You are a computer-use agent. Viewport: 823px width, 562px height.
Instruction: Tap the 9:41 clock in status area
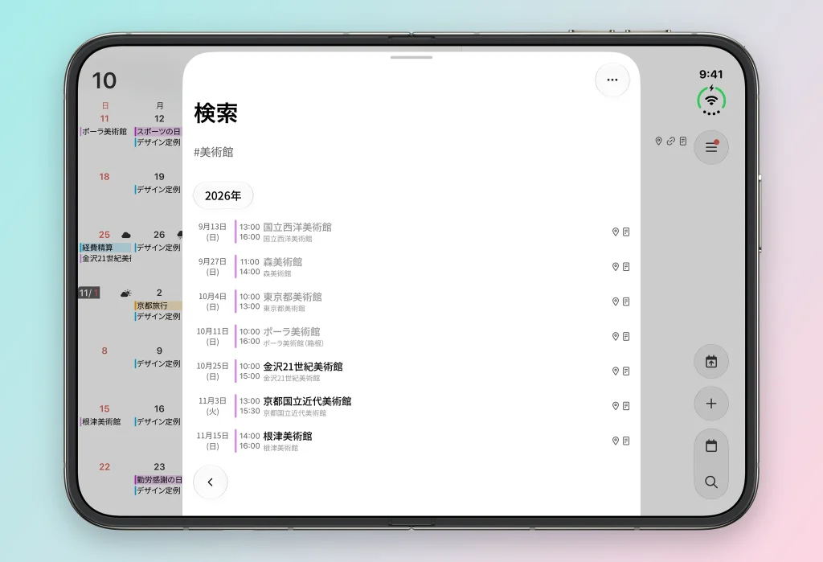710,74
